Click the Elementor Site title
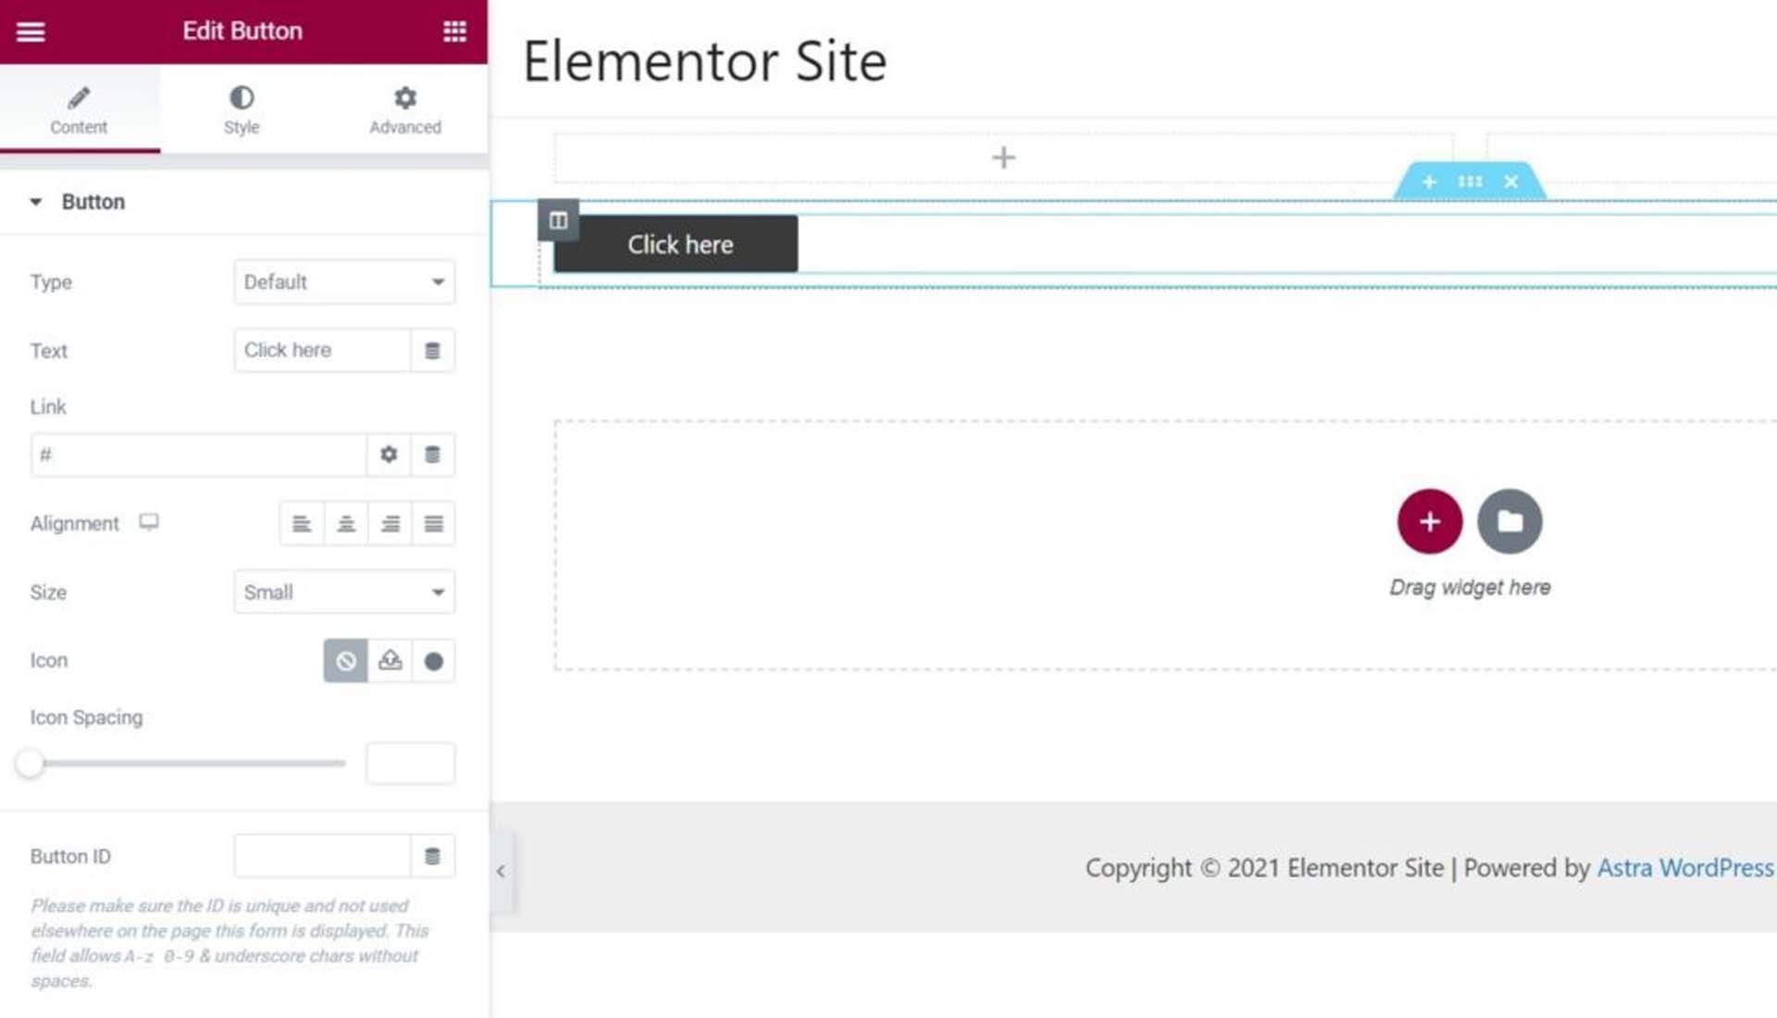Viewport: 1777px width, 1018px height. 705,62
